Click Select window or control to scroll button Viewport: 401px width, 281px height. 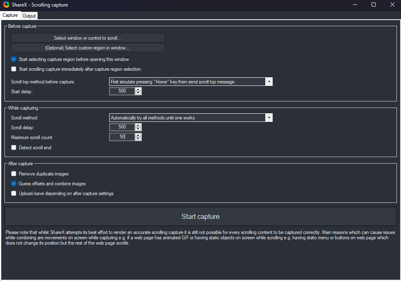coord(88,38)
